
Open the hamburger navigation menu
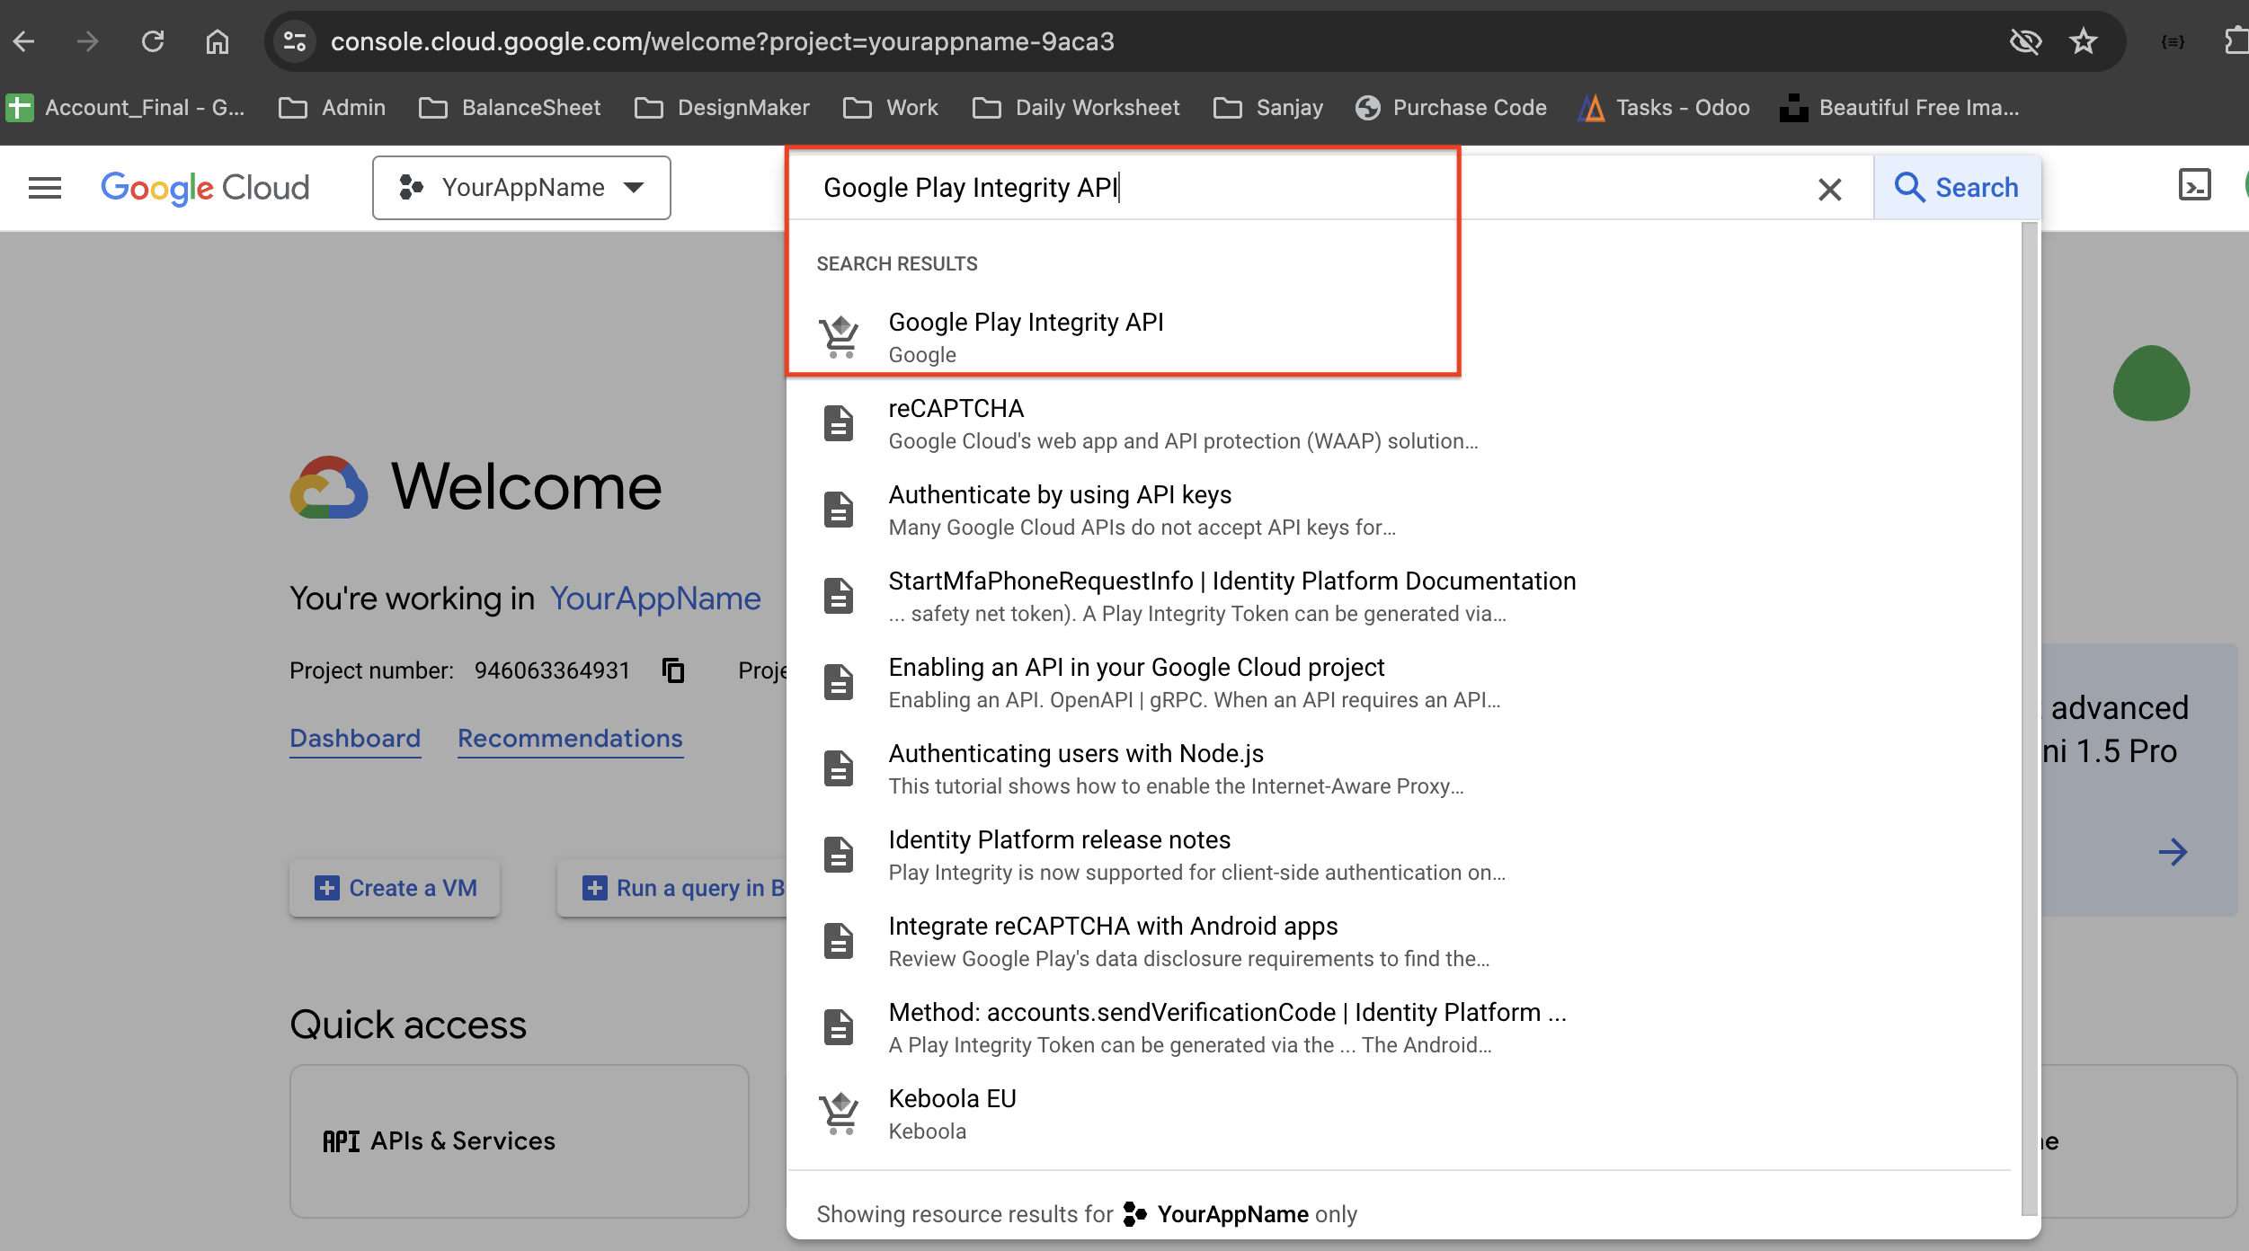(x=45, y=188)
